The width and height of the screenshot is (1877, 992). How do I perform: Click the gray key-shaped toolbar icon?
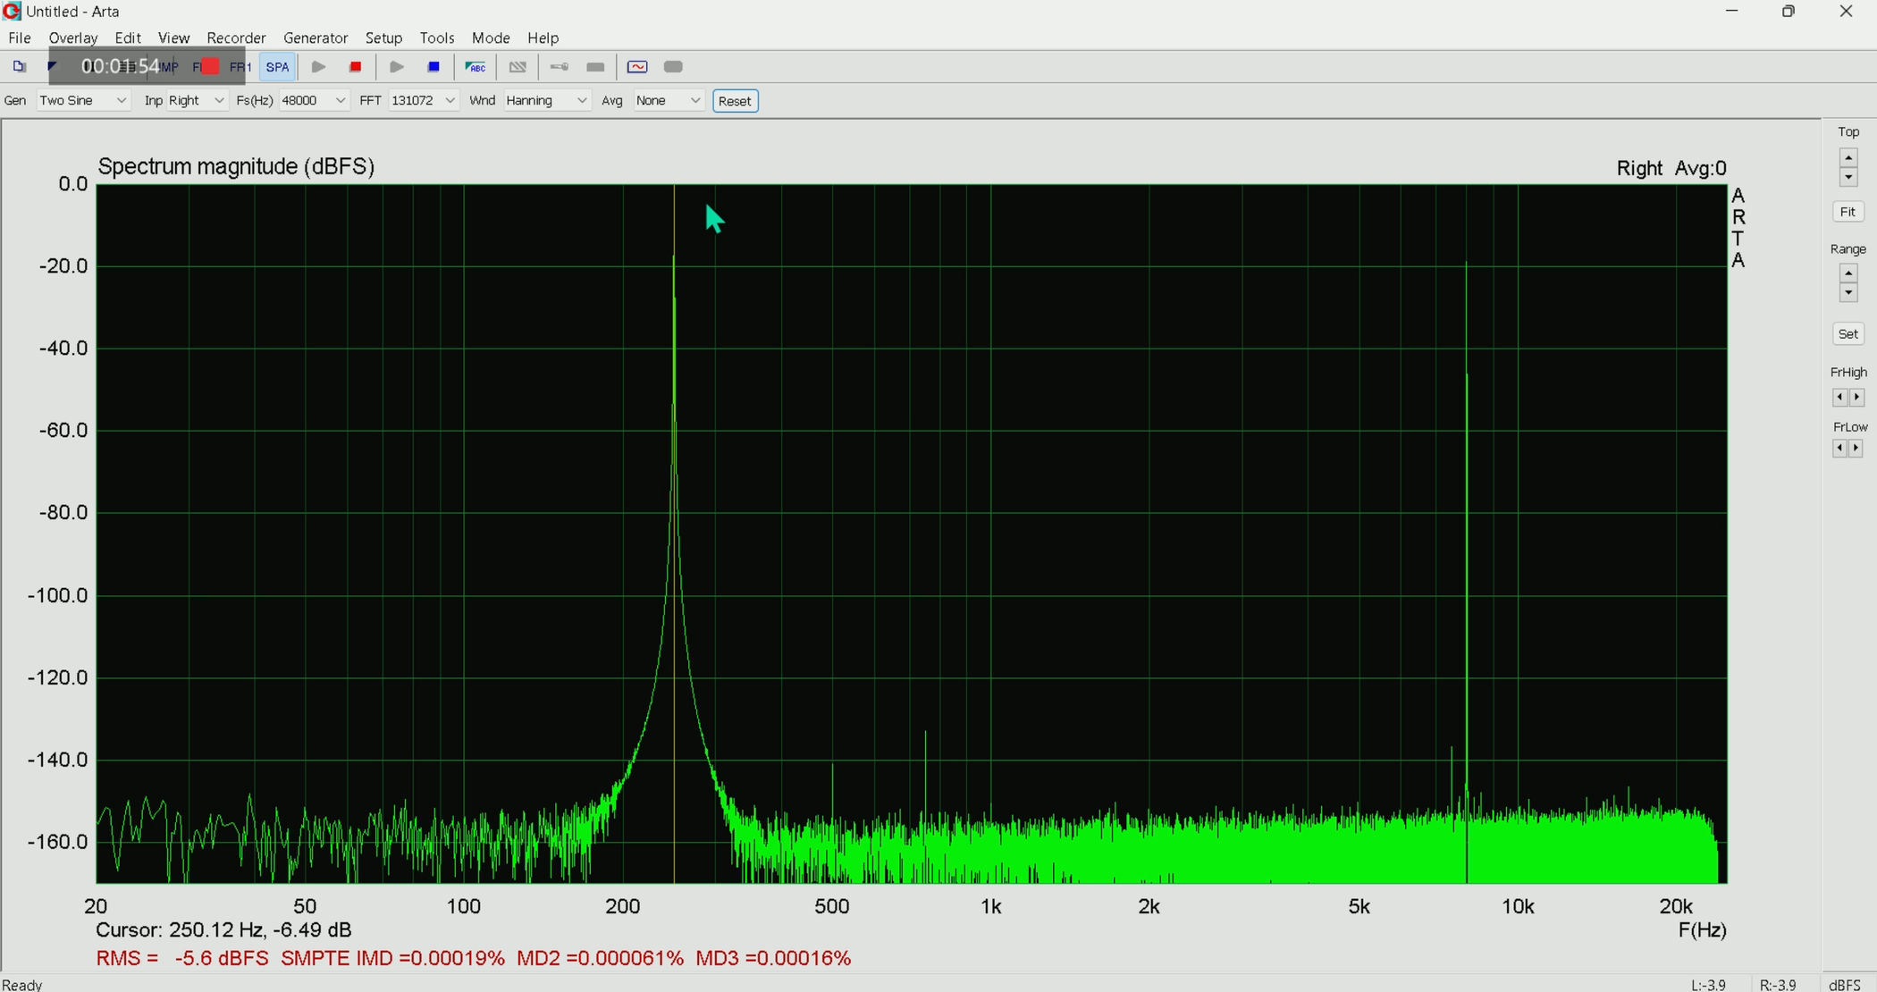pyautogui.click(x=560, y=67)
